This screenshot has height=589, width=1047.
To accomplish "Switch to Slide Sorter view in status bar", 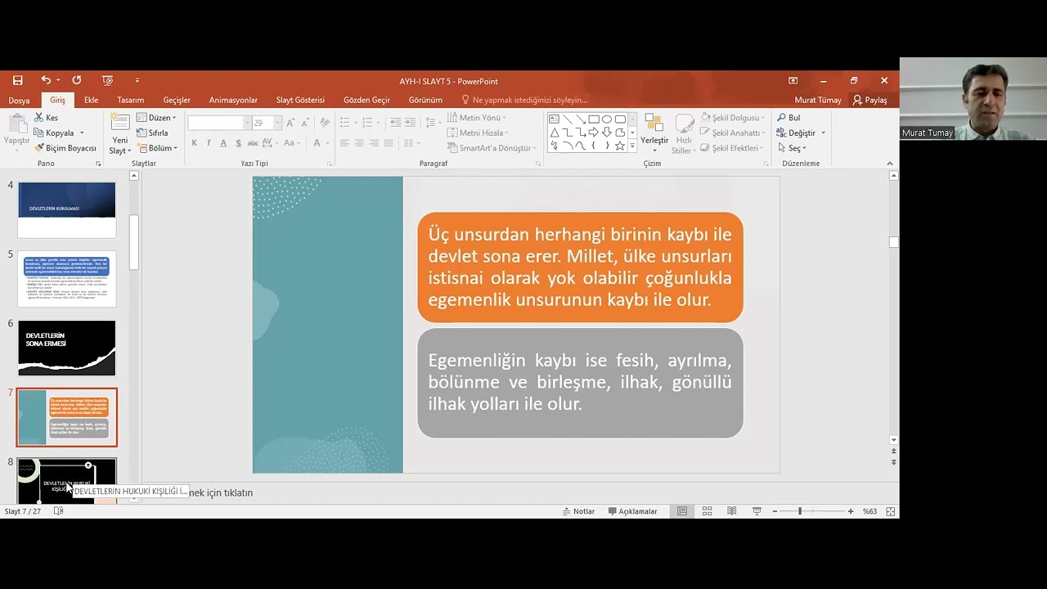I will point(707,511).
